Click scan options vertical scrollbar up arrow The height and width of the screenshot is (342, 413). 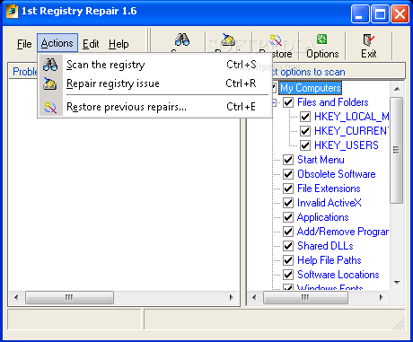tap(397, 89)
